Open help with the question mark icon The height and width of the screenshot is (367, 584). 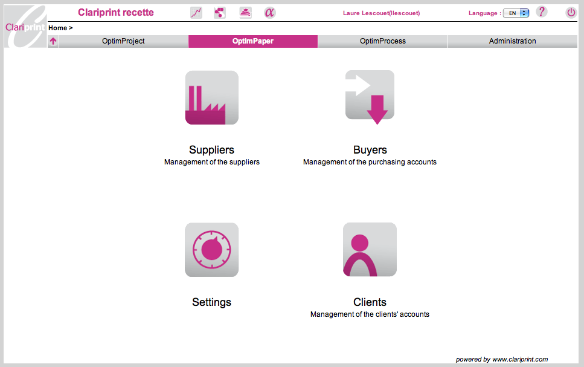pyautogui.click(x=541, y=12)
